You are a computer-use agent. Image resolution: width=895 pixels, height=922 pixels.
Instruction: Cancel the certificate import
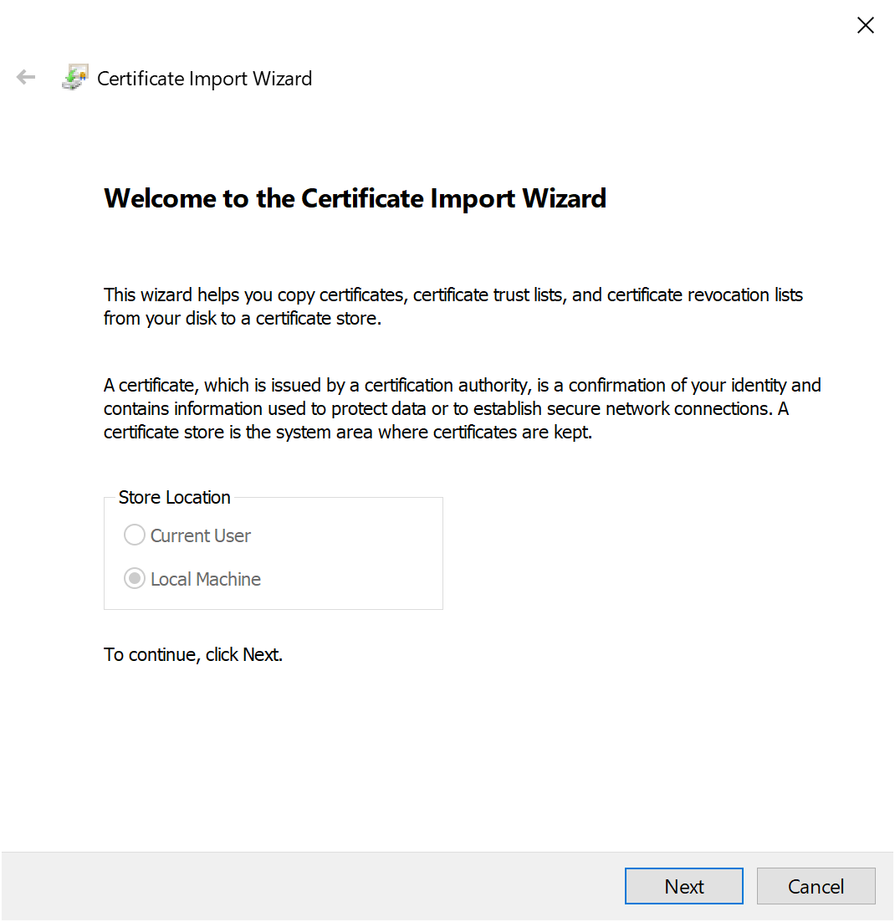pyautogui.click(x=816, y=885)
